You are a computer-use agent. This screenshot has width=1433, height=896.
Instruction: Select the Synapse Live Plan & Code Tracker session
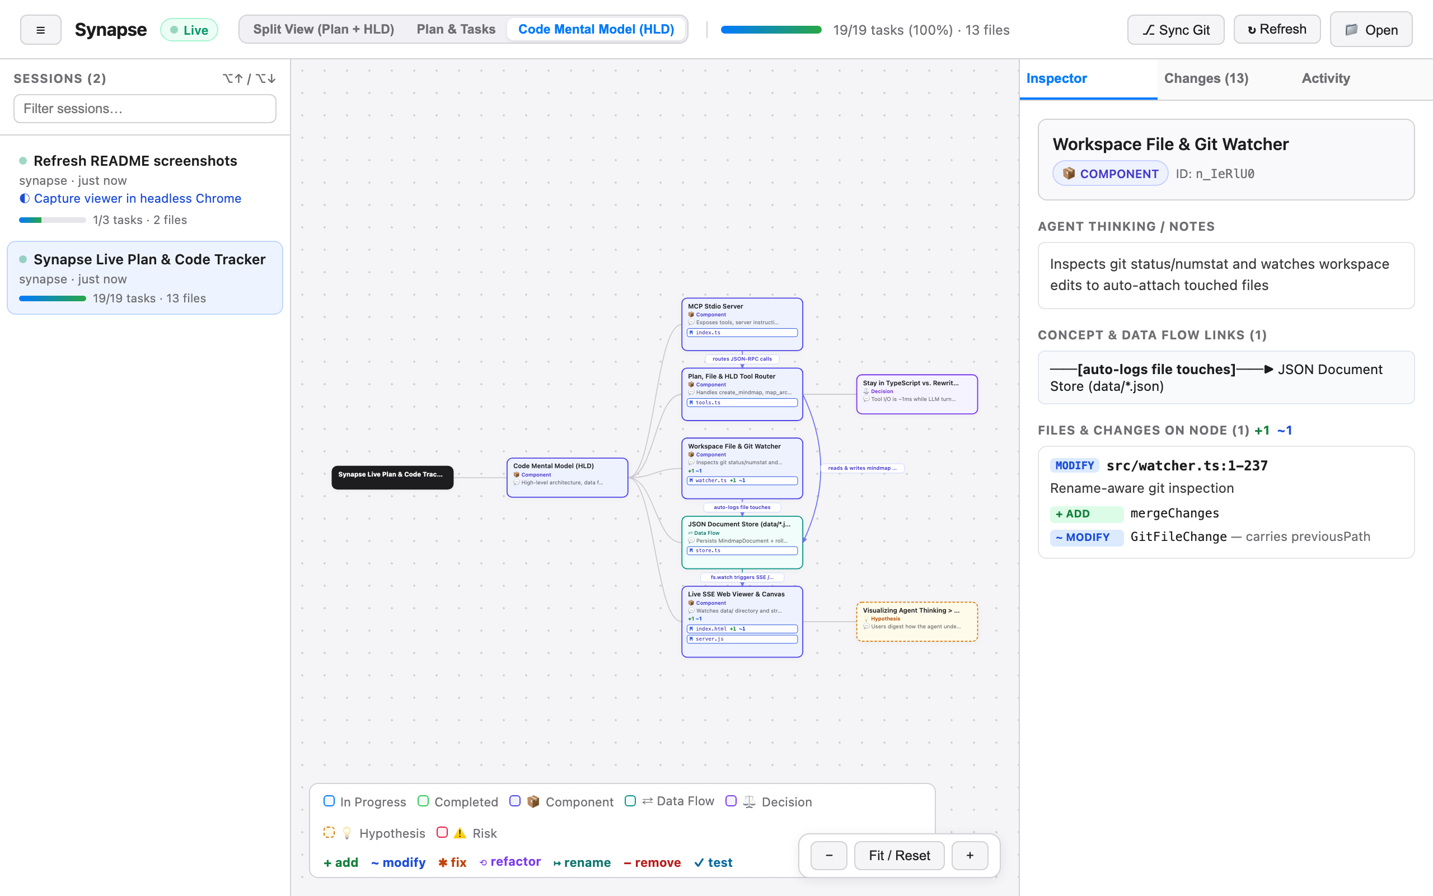click(144, 277)
